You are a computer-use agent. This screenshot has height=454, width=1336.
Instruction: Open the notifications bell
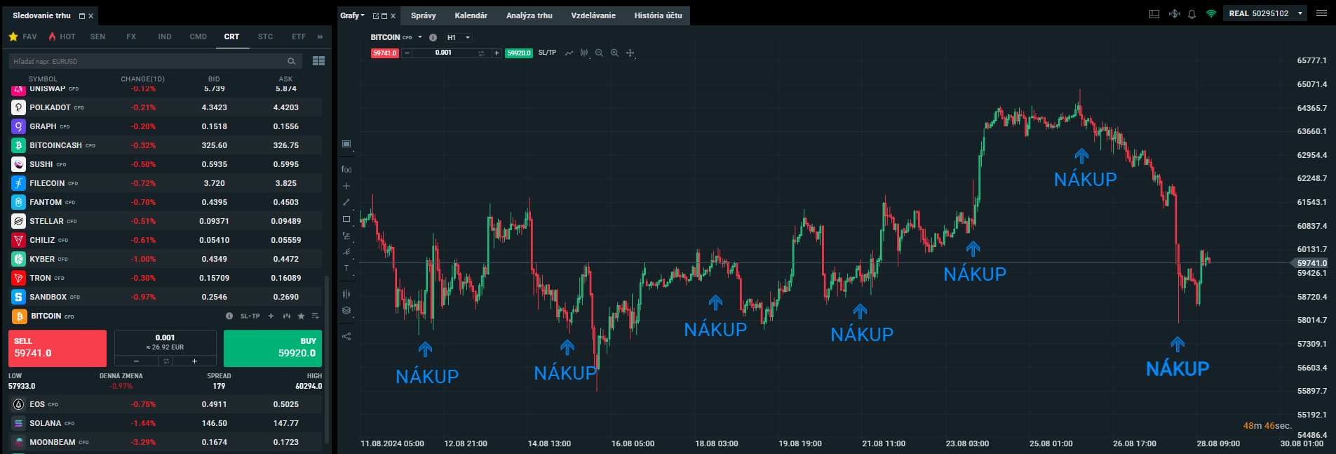click(x=1192, y=14)
